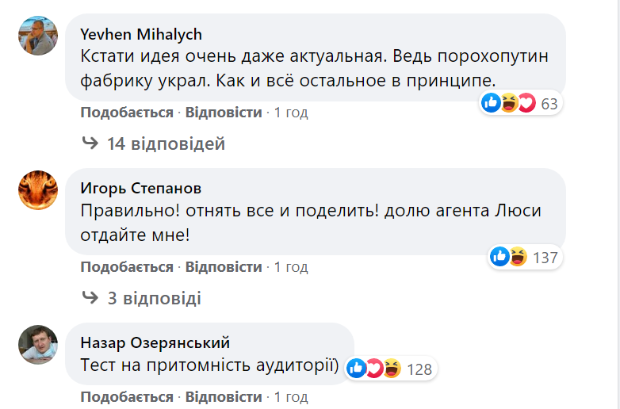Click the 137 reactions count
This screenshot has height=409, width=620.
[x=545, y=258]
